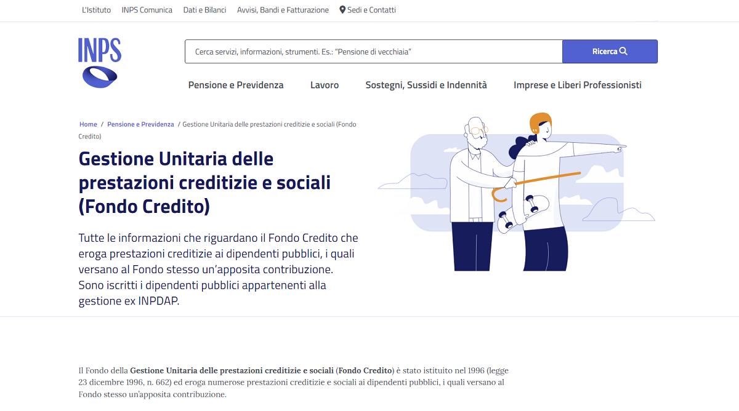Image resolution: width=739 pixels, height=411 pixels.
Task: Click the magnifier icon in the Ricerca button
Action: pos(623,51)
